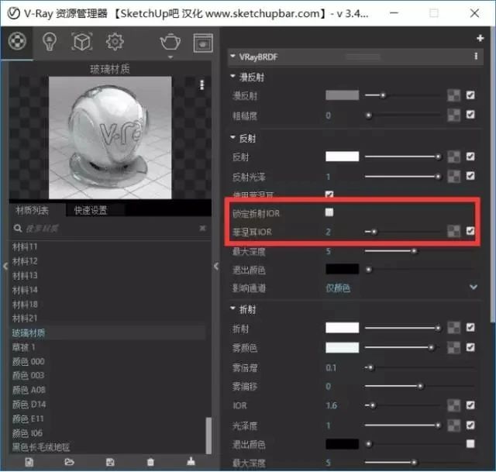
Task: Open render settings gear icon
Action: (x=115, y=41)
